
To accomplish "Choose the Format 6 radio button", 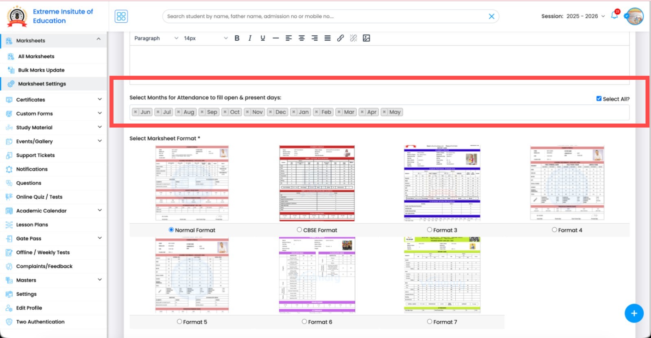I will coord(304,321).
